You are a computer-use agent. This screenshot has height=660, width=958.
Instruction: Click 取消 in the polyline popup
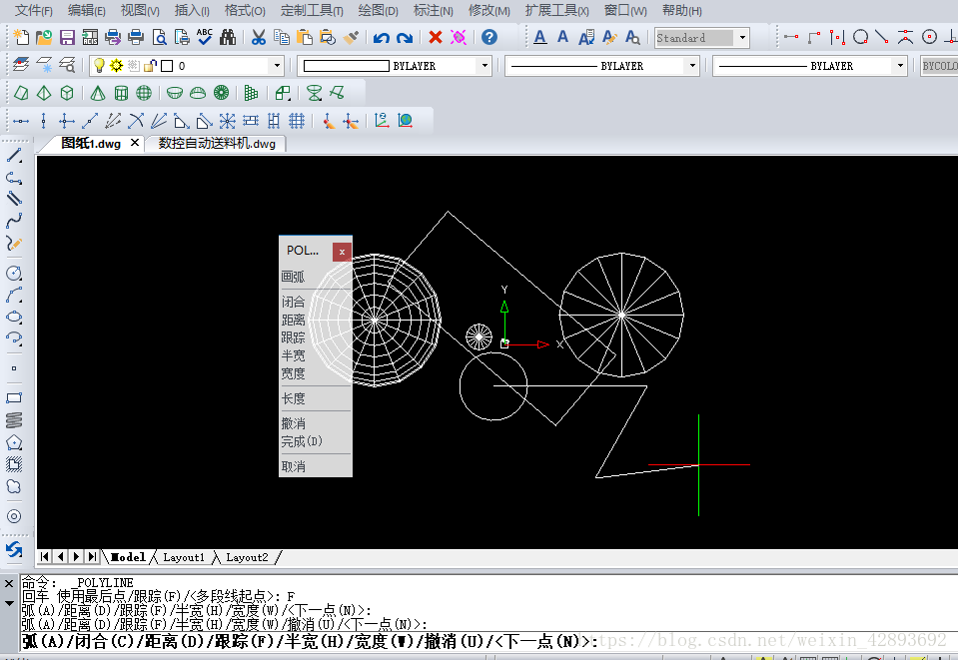pos(293,466)
